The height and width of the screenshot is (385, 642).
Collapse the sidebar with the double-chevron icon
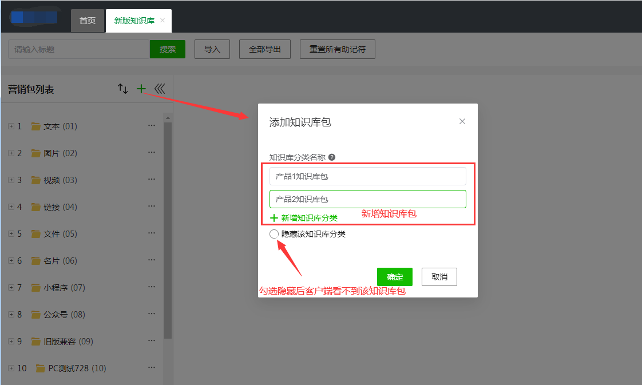point(160,89)
